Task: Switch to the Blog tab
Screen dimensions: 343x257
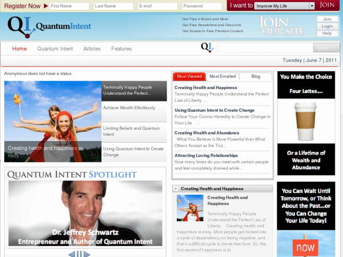Action: (256, 76)
